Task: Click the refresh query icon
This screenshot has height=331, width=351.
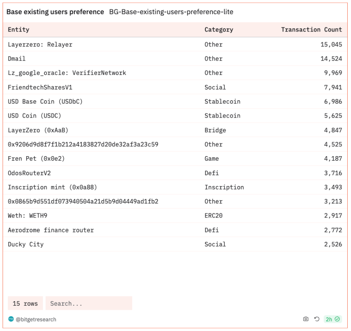Action: pyautogui.click(x=317, y=319)
